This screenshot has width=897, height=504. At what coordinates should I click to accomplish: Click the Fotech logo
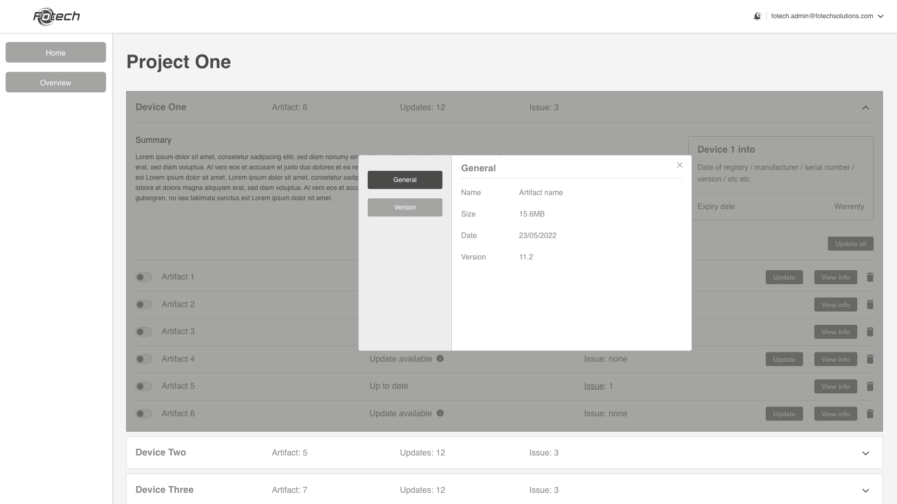[x=57, y=17]
